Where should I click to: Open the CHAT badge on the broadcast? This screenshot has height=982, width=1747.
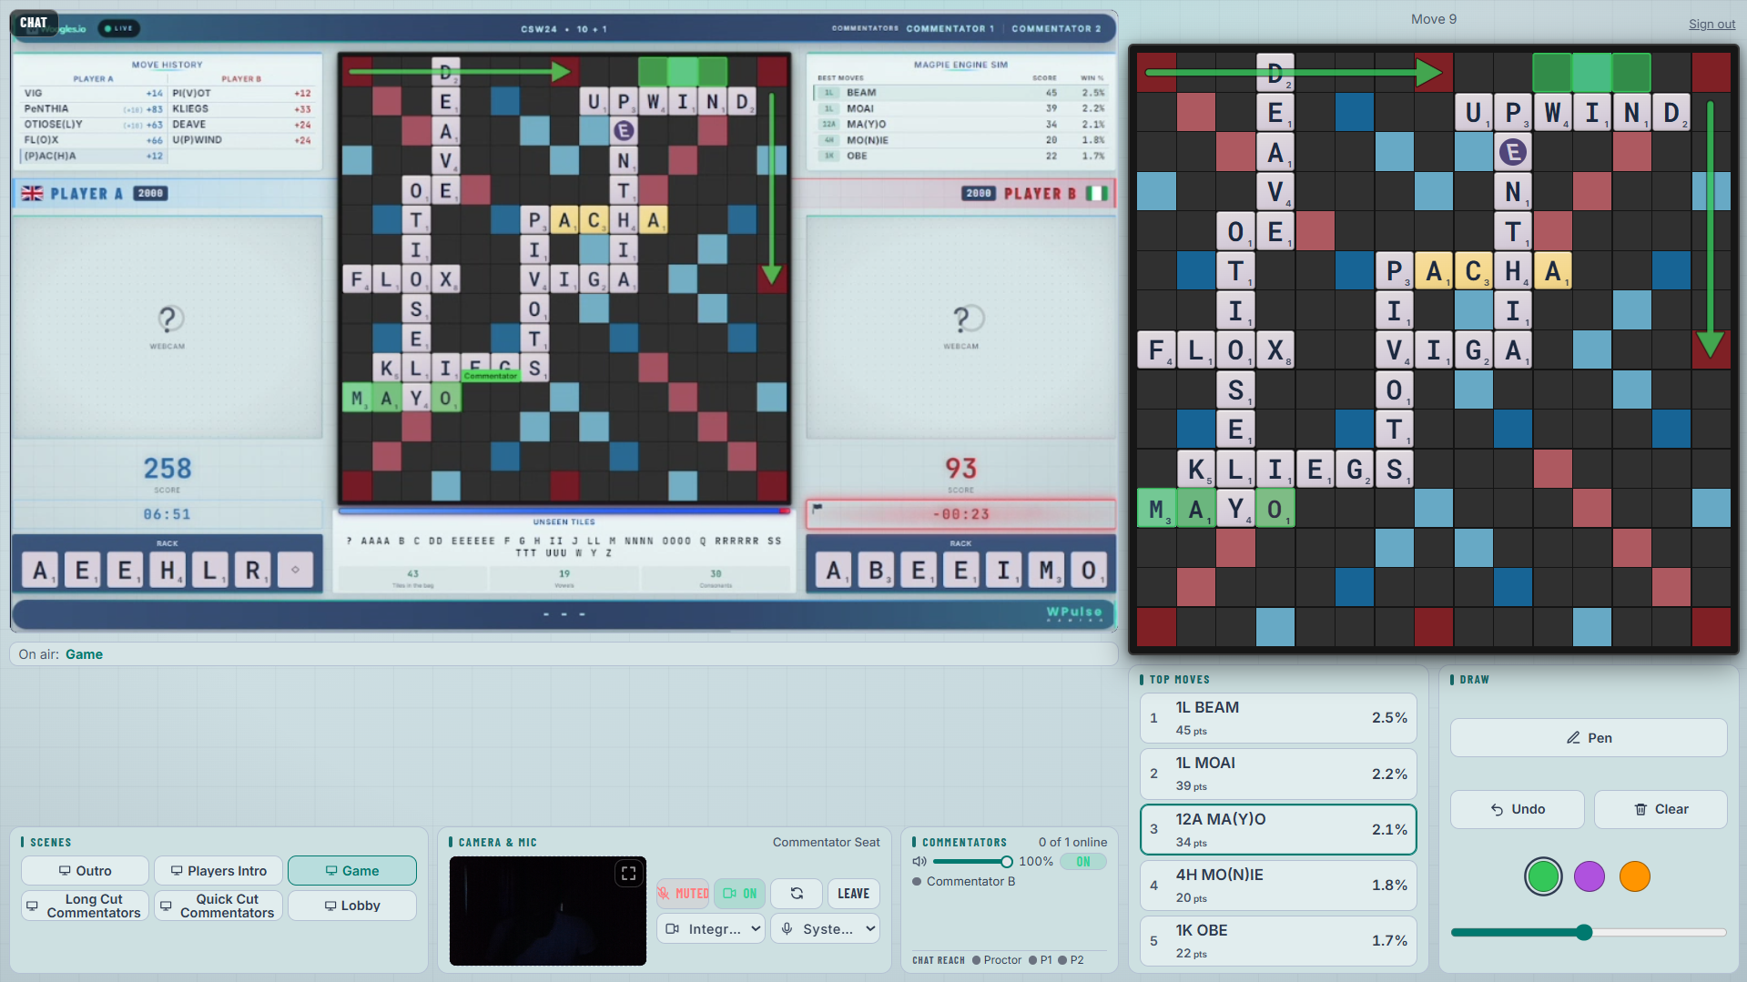34,23
